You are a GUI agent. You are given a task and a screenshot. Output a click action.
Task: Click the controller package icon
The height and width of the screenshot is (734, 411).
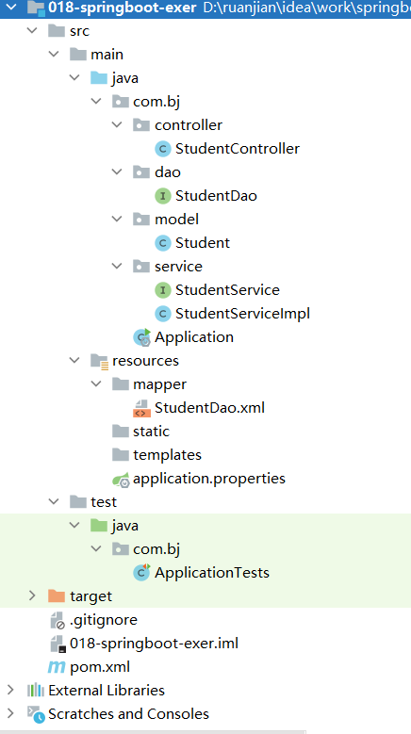click(141, 125)
